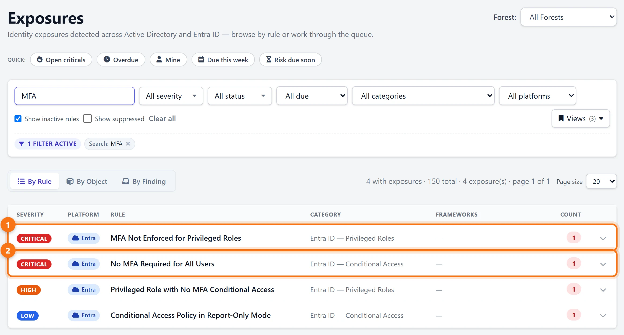The width and height of the screenshot is (624, 335).
Task: Open the saved Views menu
Action: click(x=581, y=118)
